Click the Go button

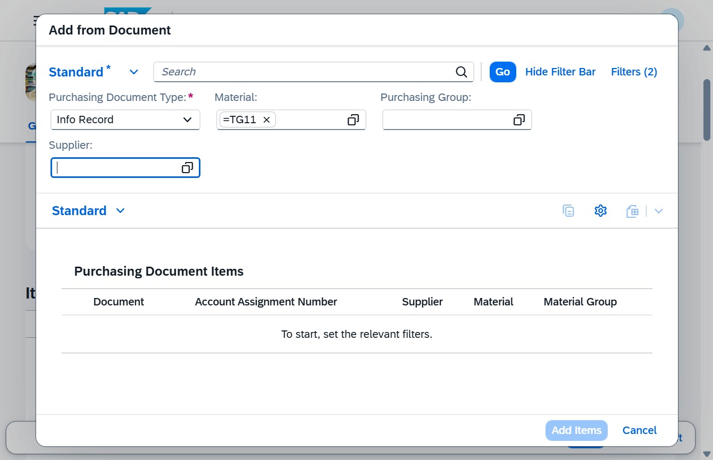(x=503, y=72)
